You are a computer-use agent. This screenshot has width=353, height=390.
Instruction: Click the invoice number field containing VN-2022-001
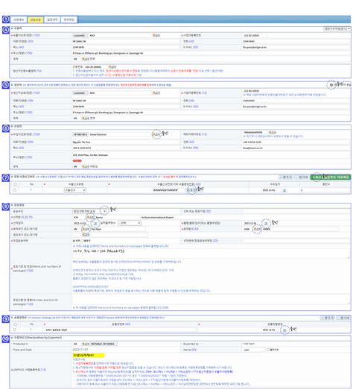[121, 330]
